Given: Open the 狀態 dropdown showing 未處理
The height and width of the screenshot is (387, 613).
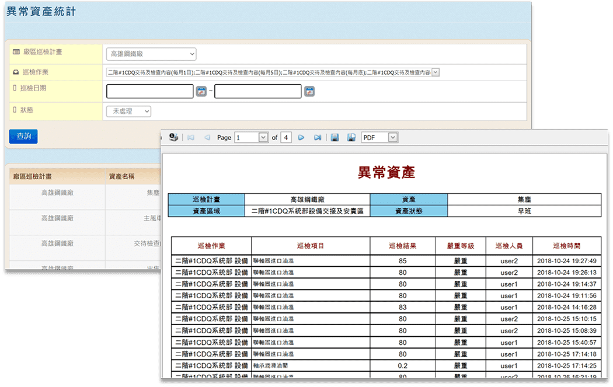Looking at the screenshot, I should [128, 111].
